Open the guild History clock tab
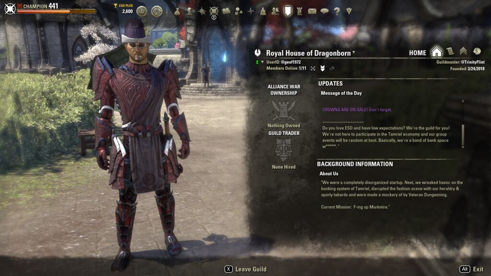The image size is (491, 276). (477, 51)
